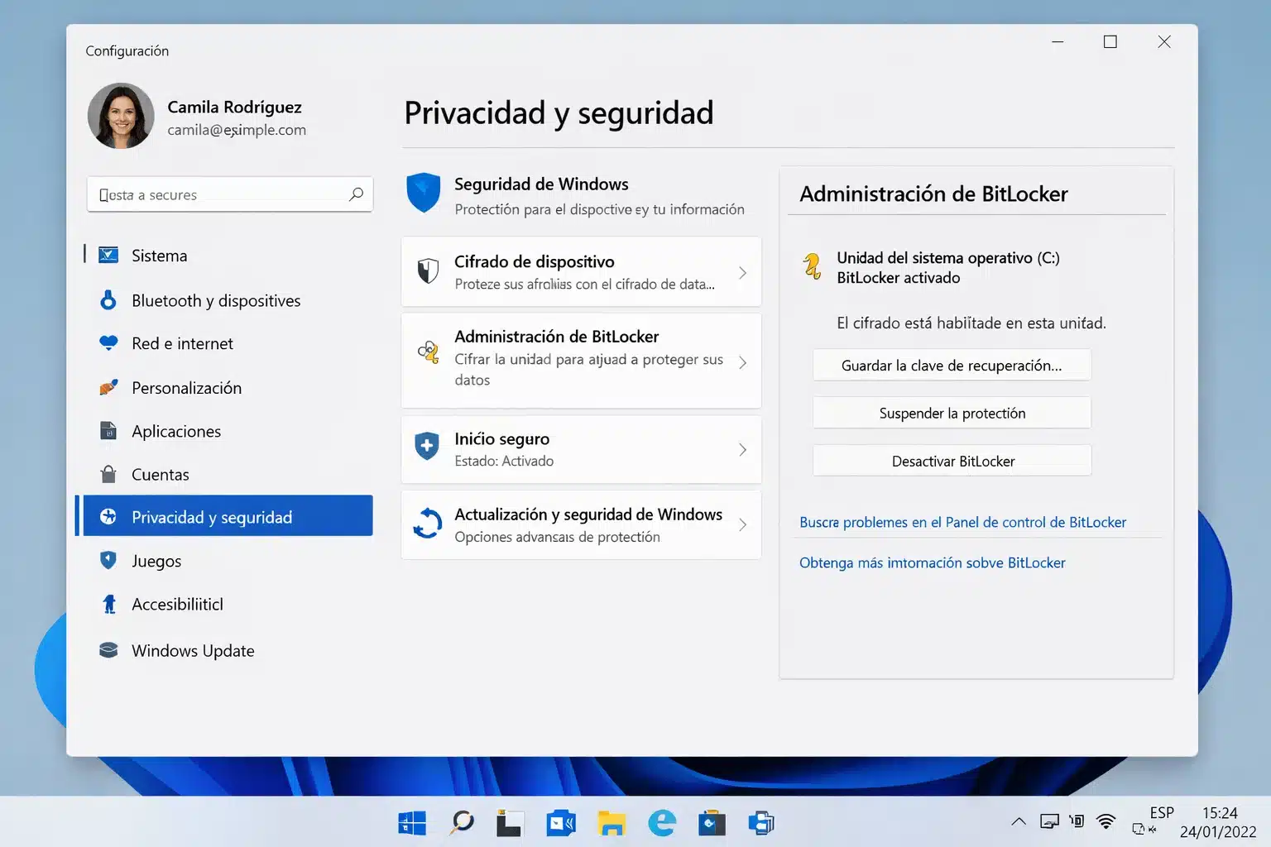This screenshot has height=847, width=1271.
Task: Open the link Obtenga más información sobre BitLocker
Action: (932, 562)
